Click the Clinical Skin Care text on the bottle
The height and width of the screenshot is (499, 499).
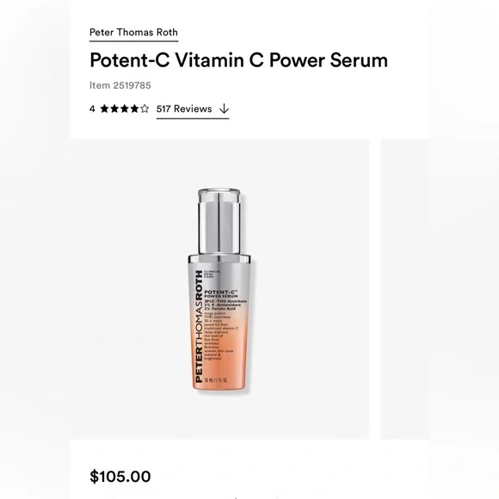click(212, 274)
